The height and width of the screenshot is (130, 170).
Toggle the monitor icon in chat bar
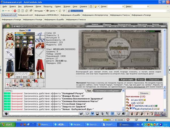97,114
